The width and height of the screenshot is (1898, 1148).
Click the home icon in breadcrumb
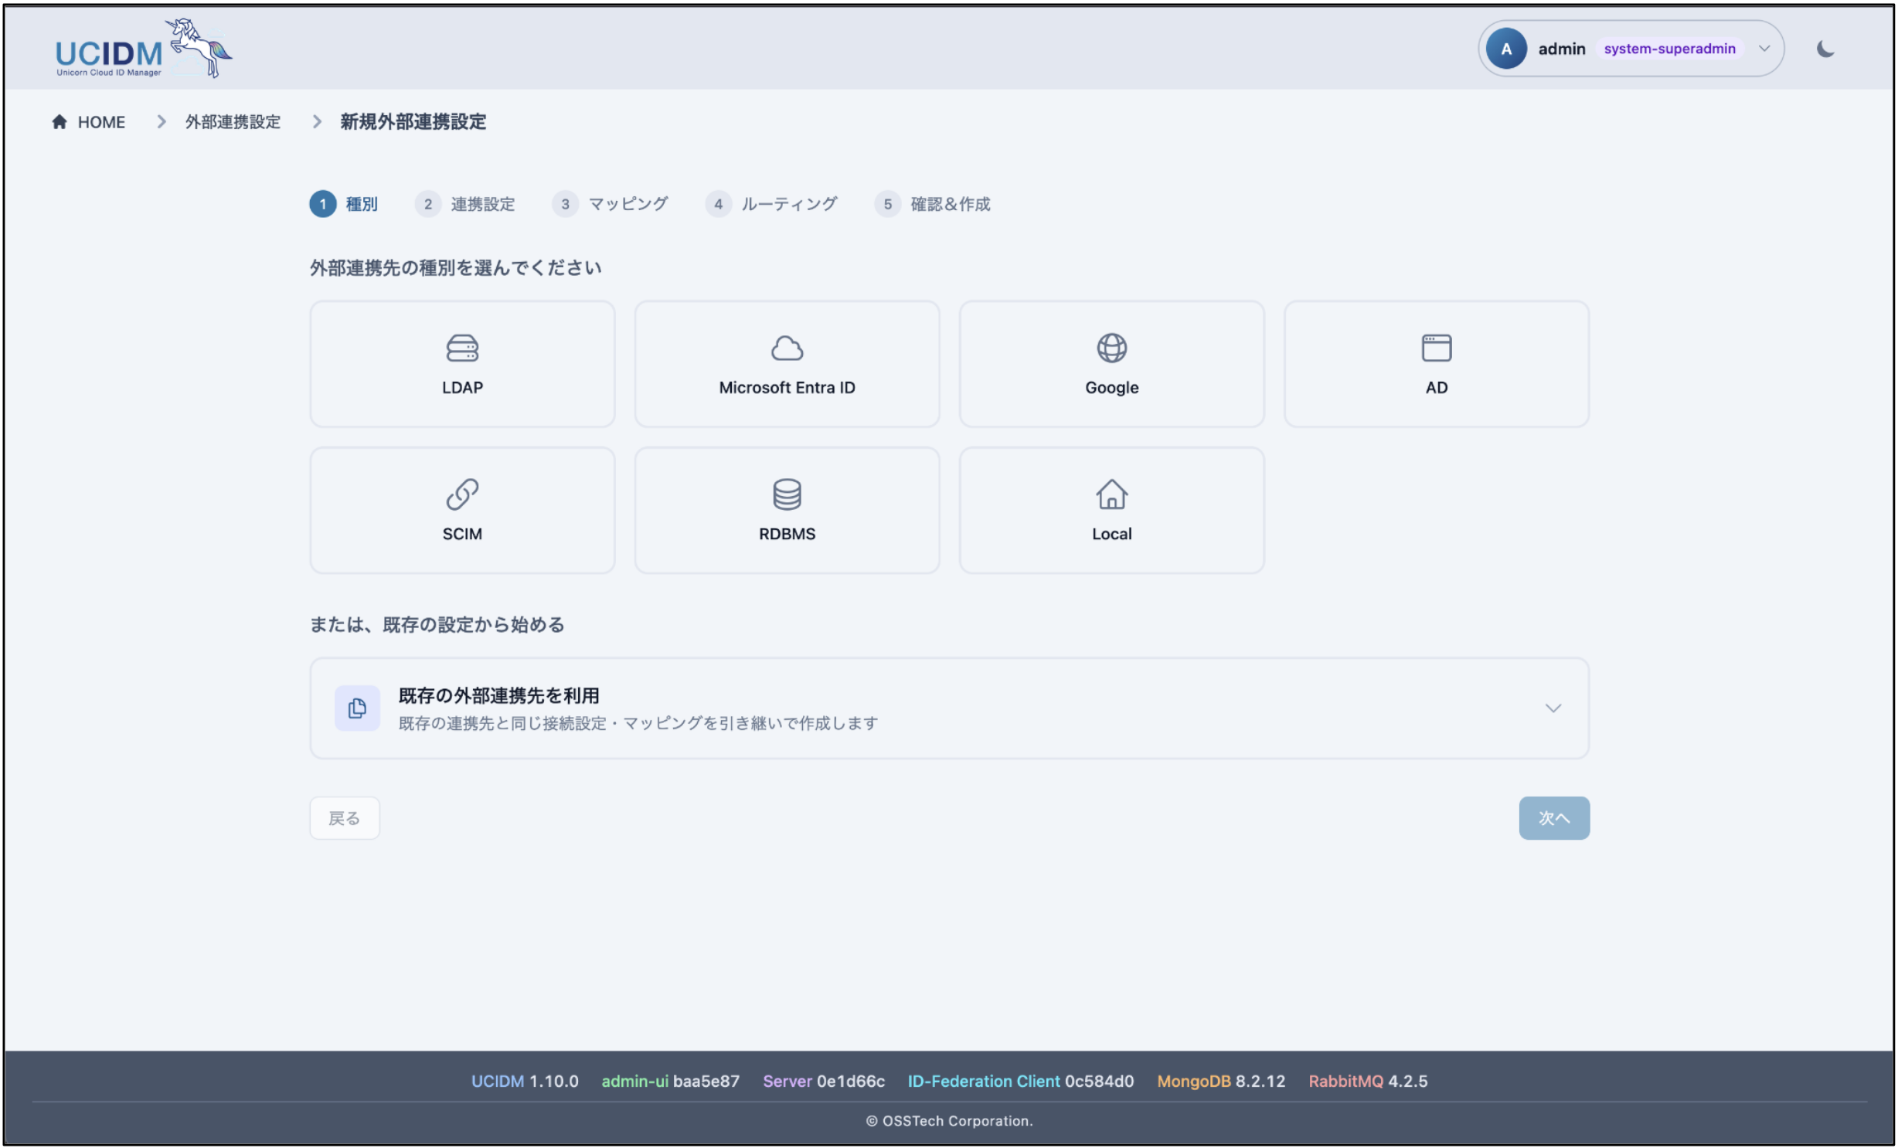60,122
